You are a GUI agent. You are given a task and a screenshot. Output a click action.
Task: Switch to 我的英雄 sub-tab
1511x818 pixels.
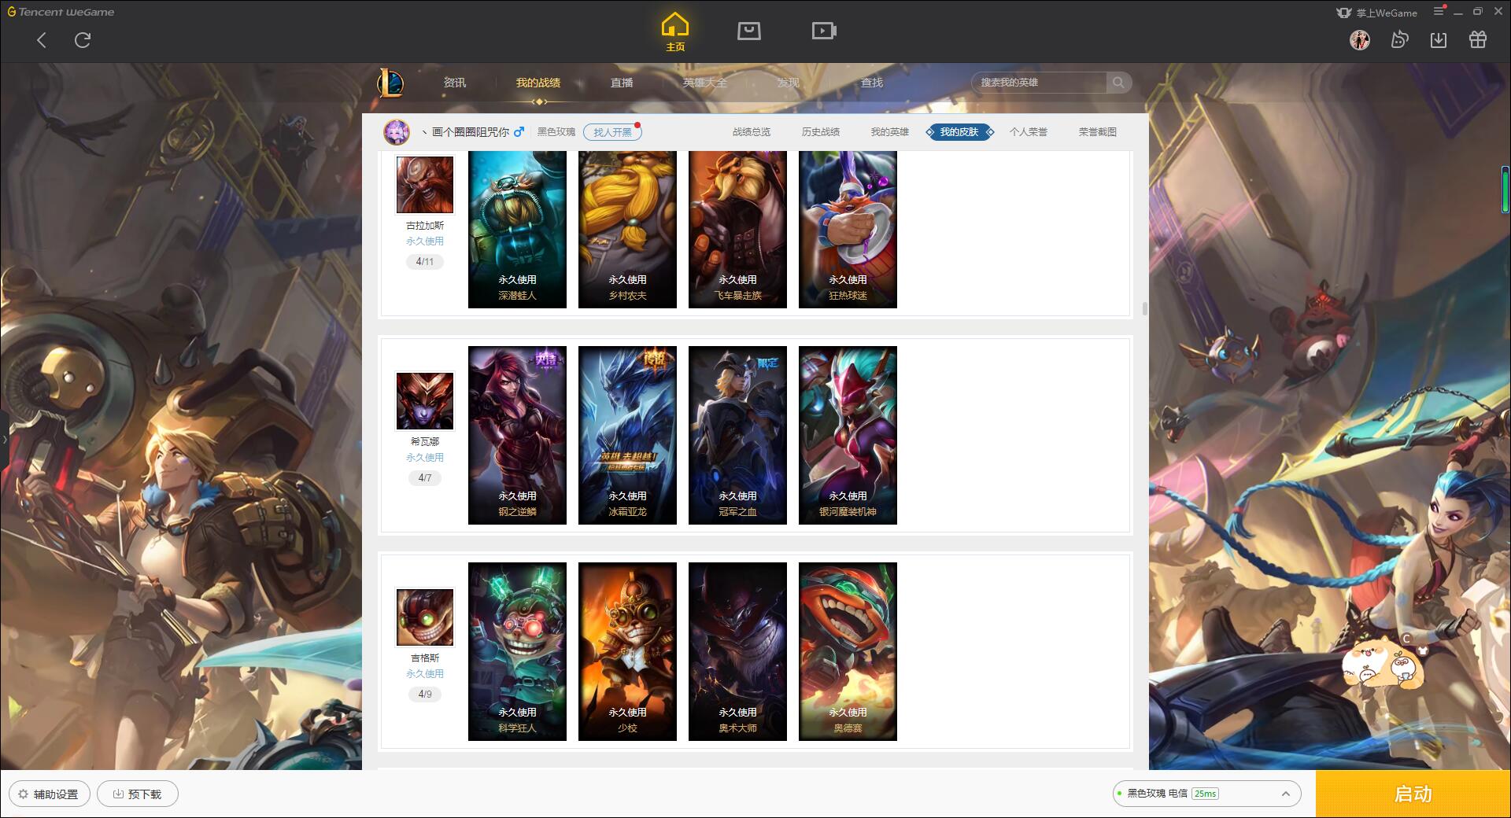click(890, 132)
